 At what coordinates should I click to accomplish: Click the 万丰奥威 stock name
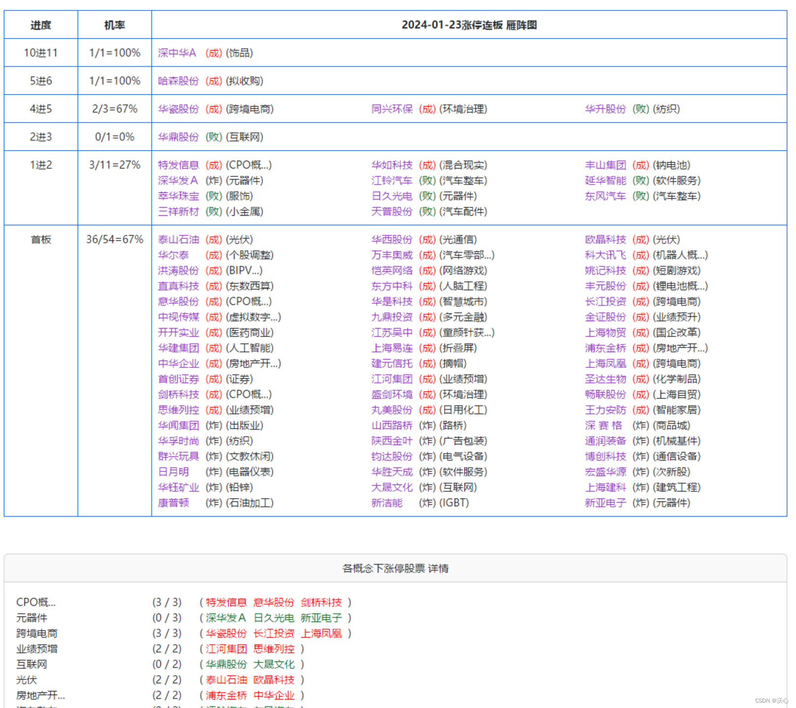pos(392,255)
